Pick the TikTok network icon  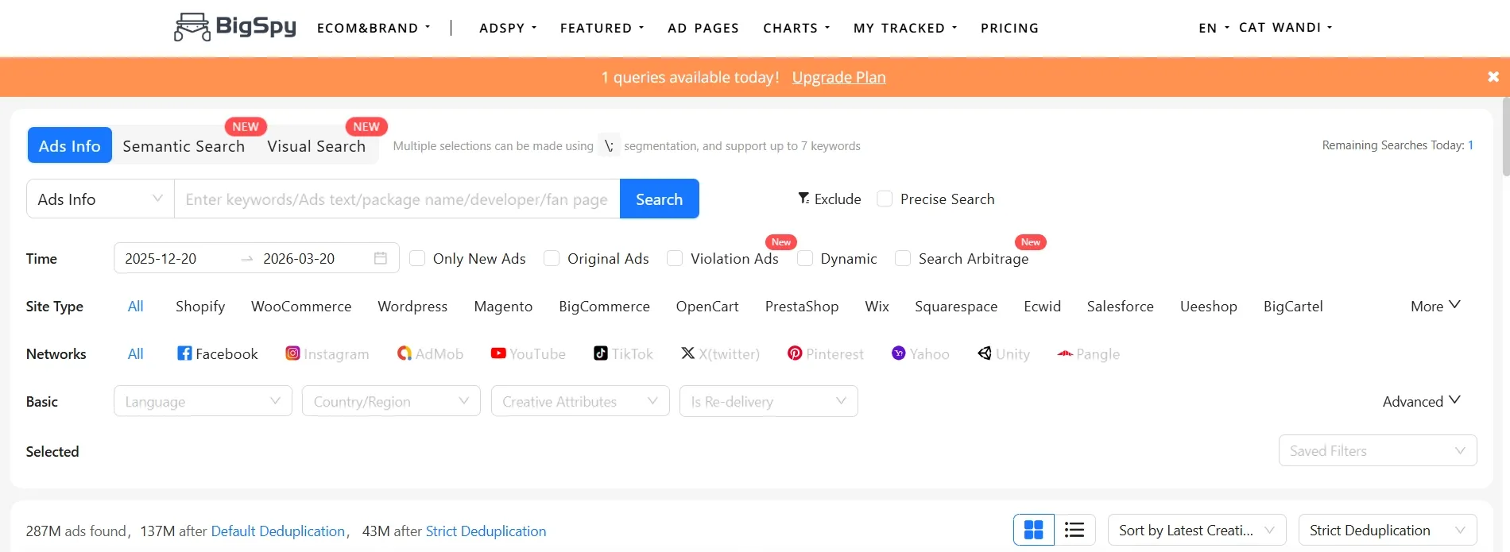click(x=601, y=353)
